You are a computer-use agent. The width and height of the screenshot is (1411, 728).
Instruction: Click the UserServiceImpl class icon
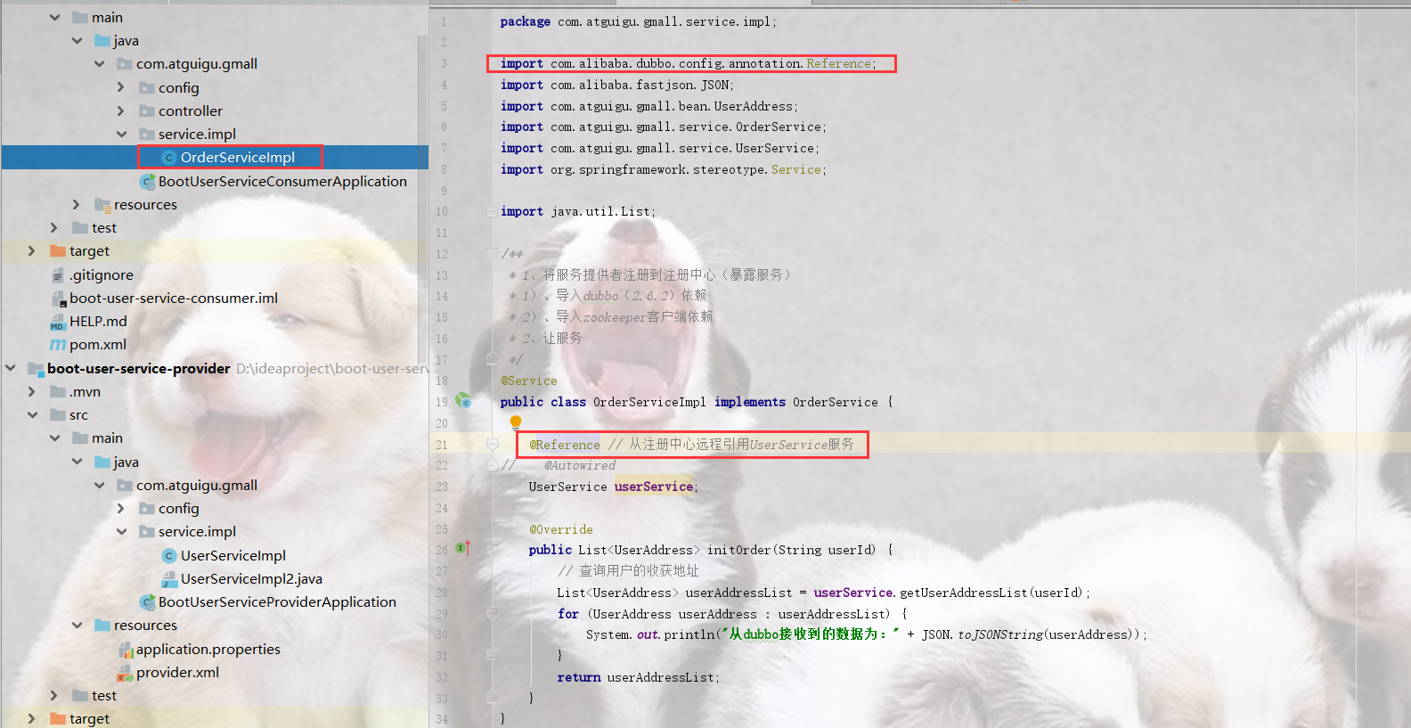[x=169, y=555]
